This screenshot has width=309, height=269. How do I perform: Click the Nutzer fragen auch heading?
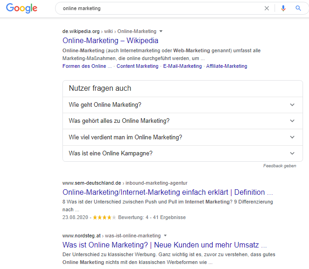pyautogui.click(x=100, y=88)
